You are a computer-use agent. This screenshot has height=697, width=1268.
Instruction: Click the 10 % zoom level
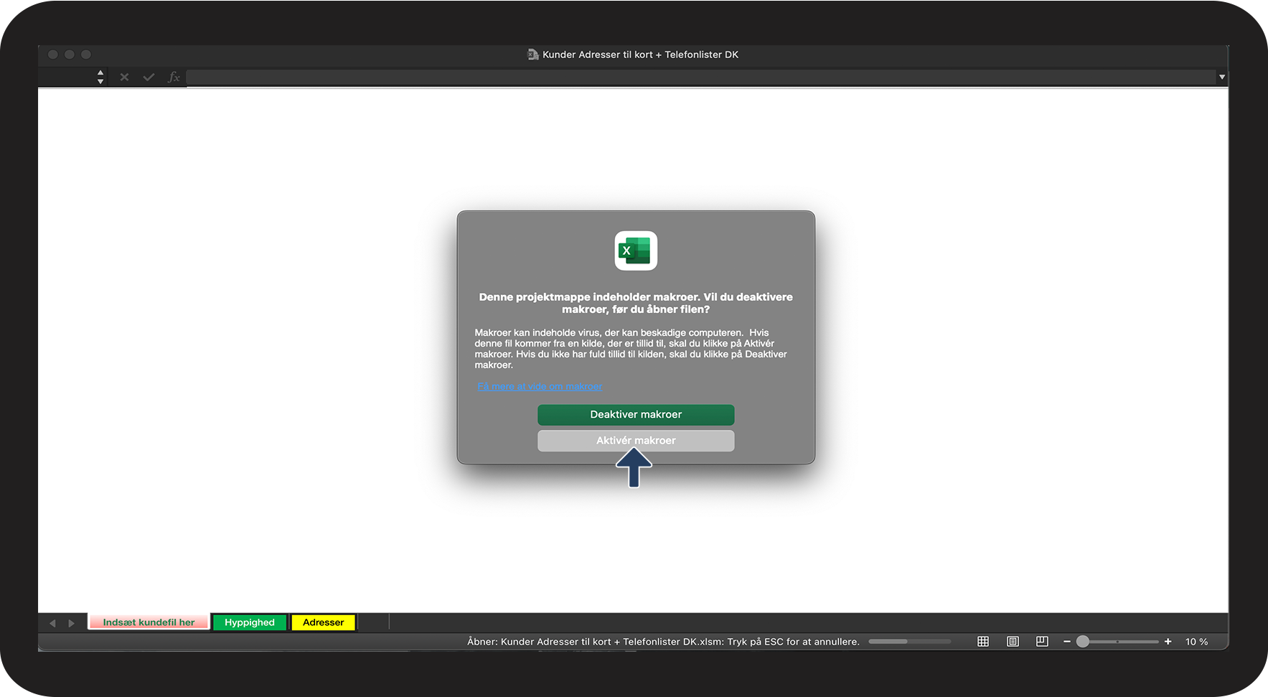coord(1196,642)
